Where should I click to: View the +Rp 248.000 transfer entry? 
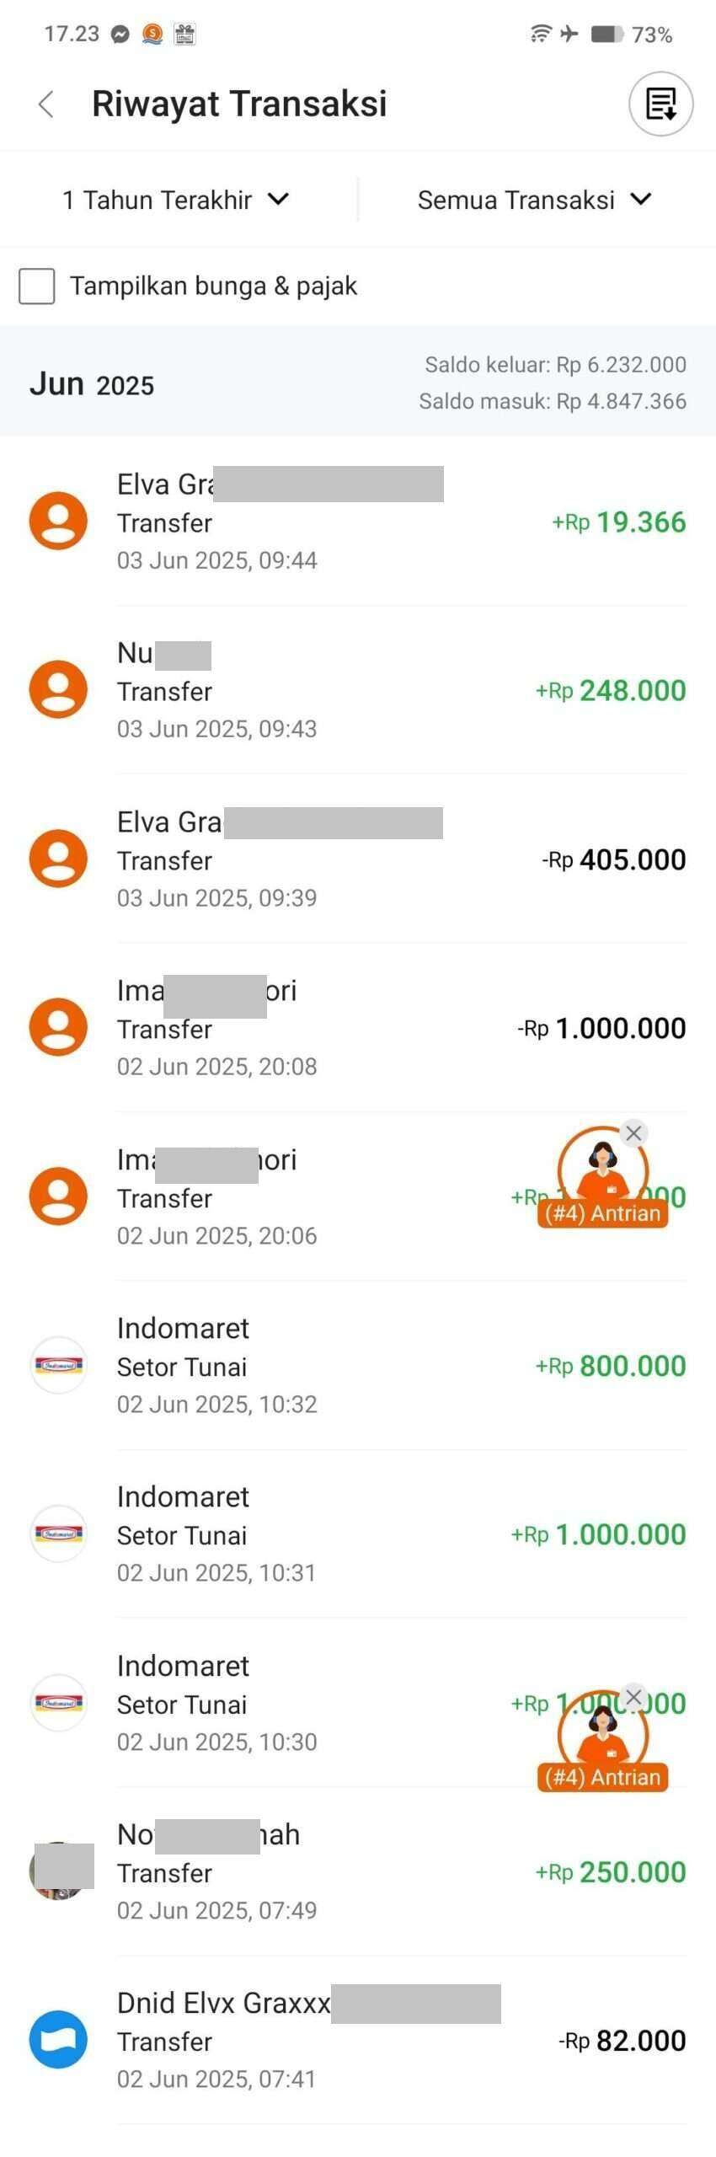tap(358, 690)
